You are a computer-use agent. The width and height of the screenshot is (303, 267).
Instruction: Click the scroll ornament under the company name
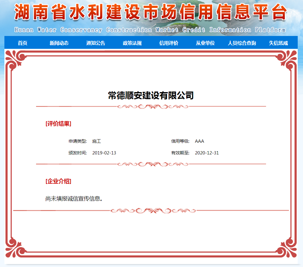coord(153,106)
